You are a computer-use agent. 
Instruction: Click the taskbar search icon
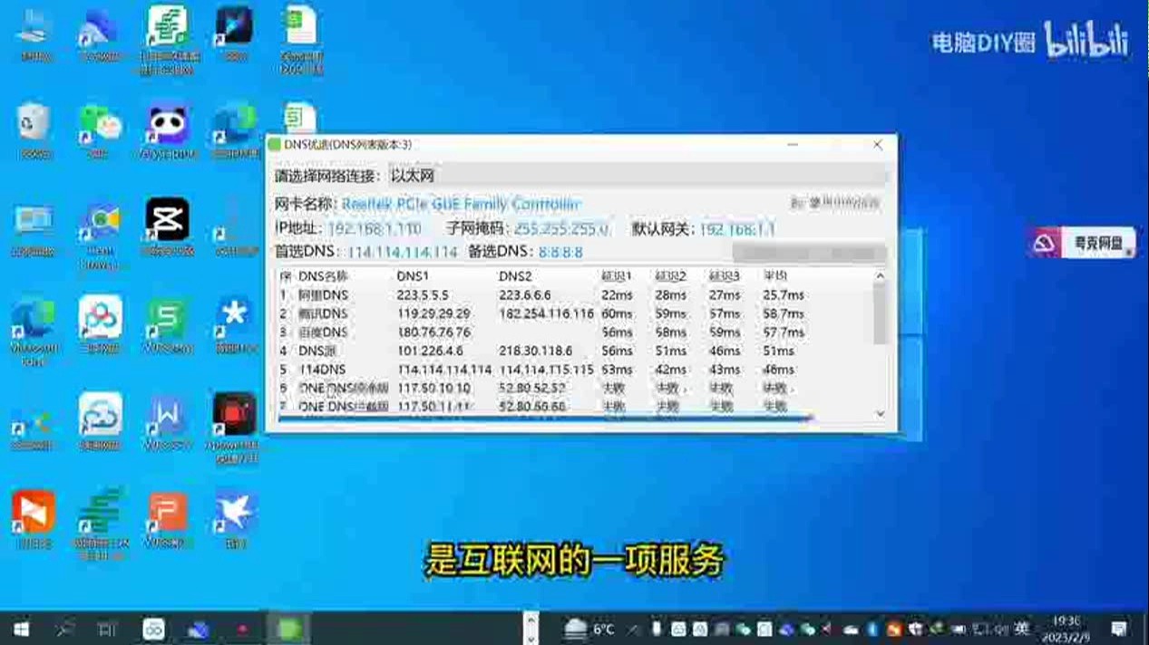click(65, 628)
